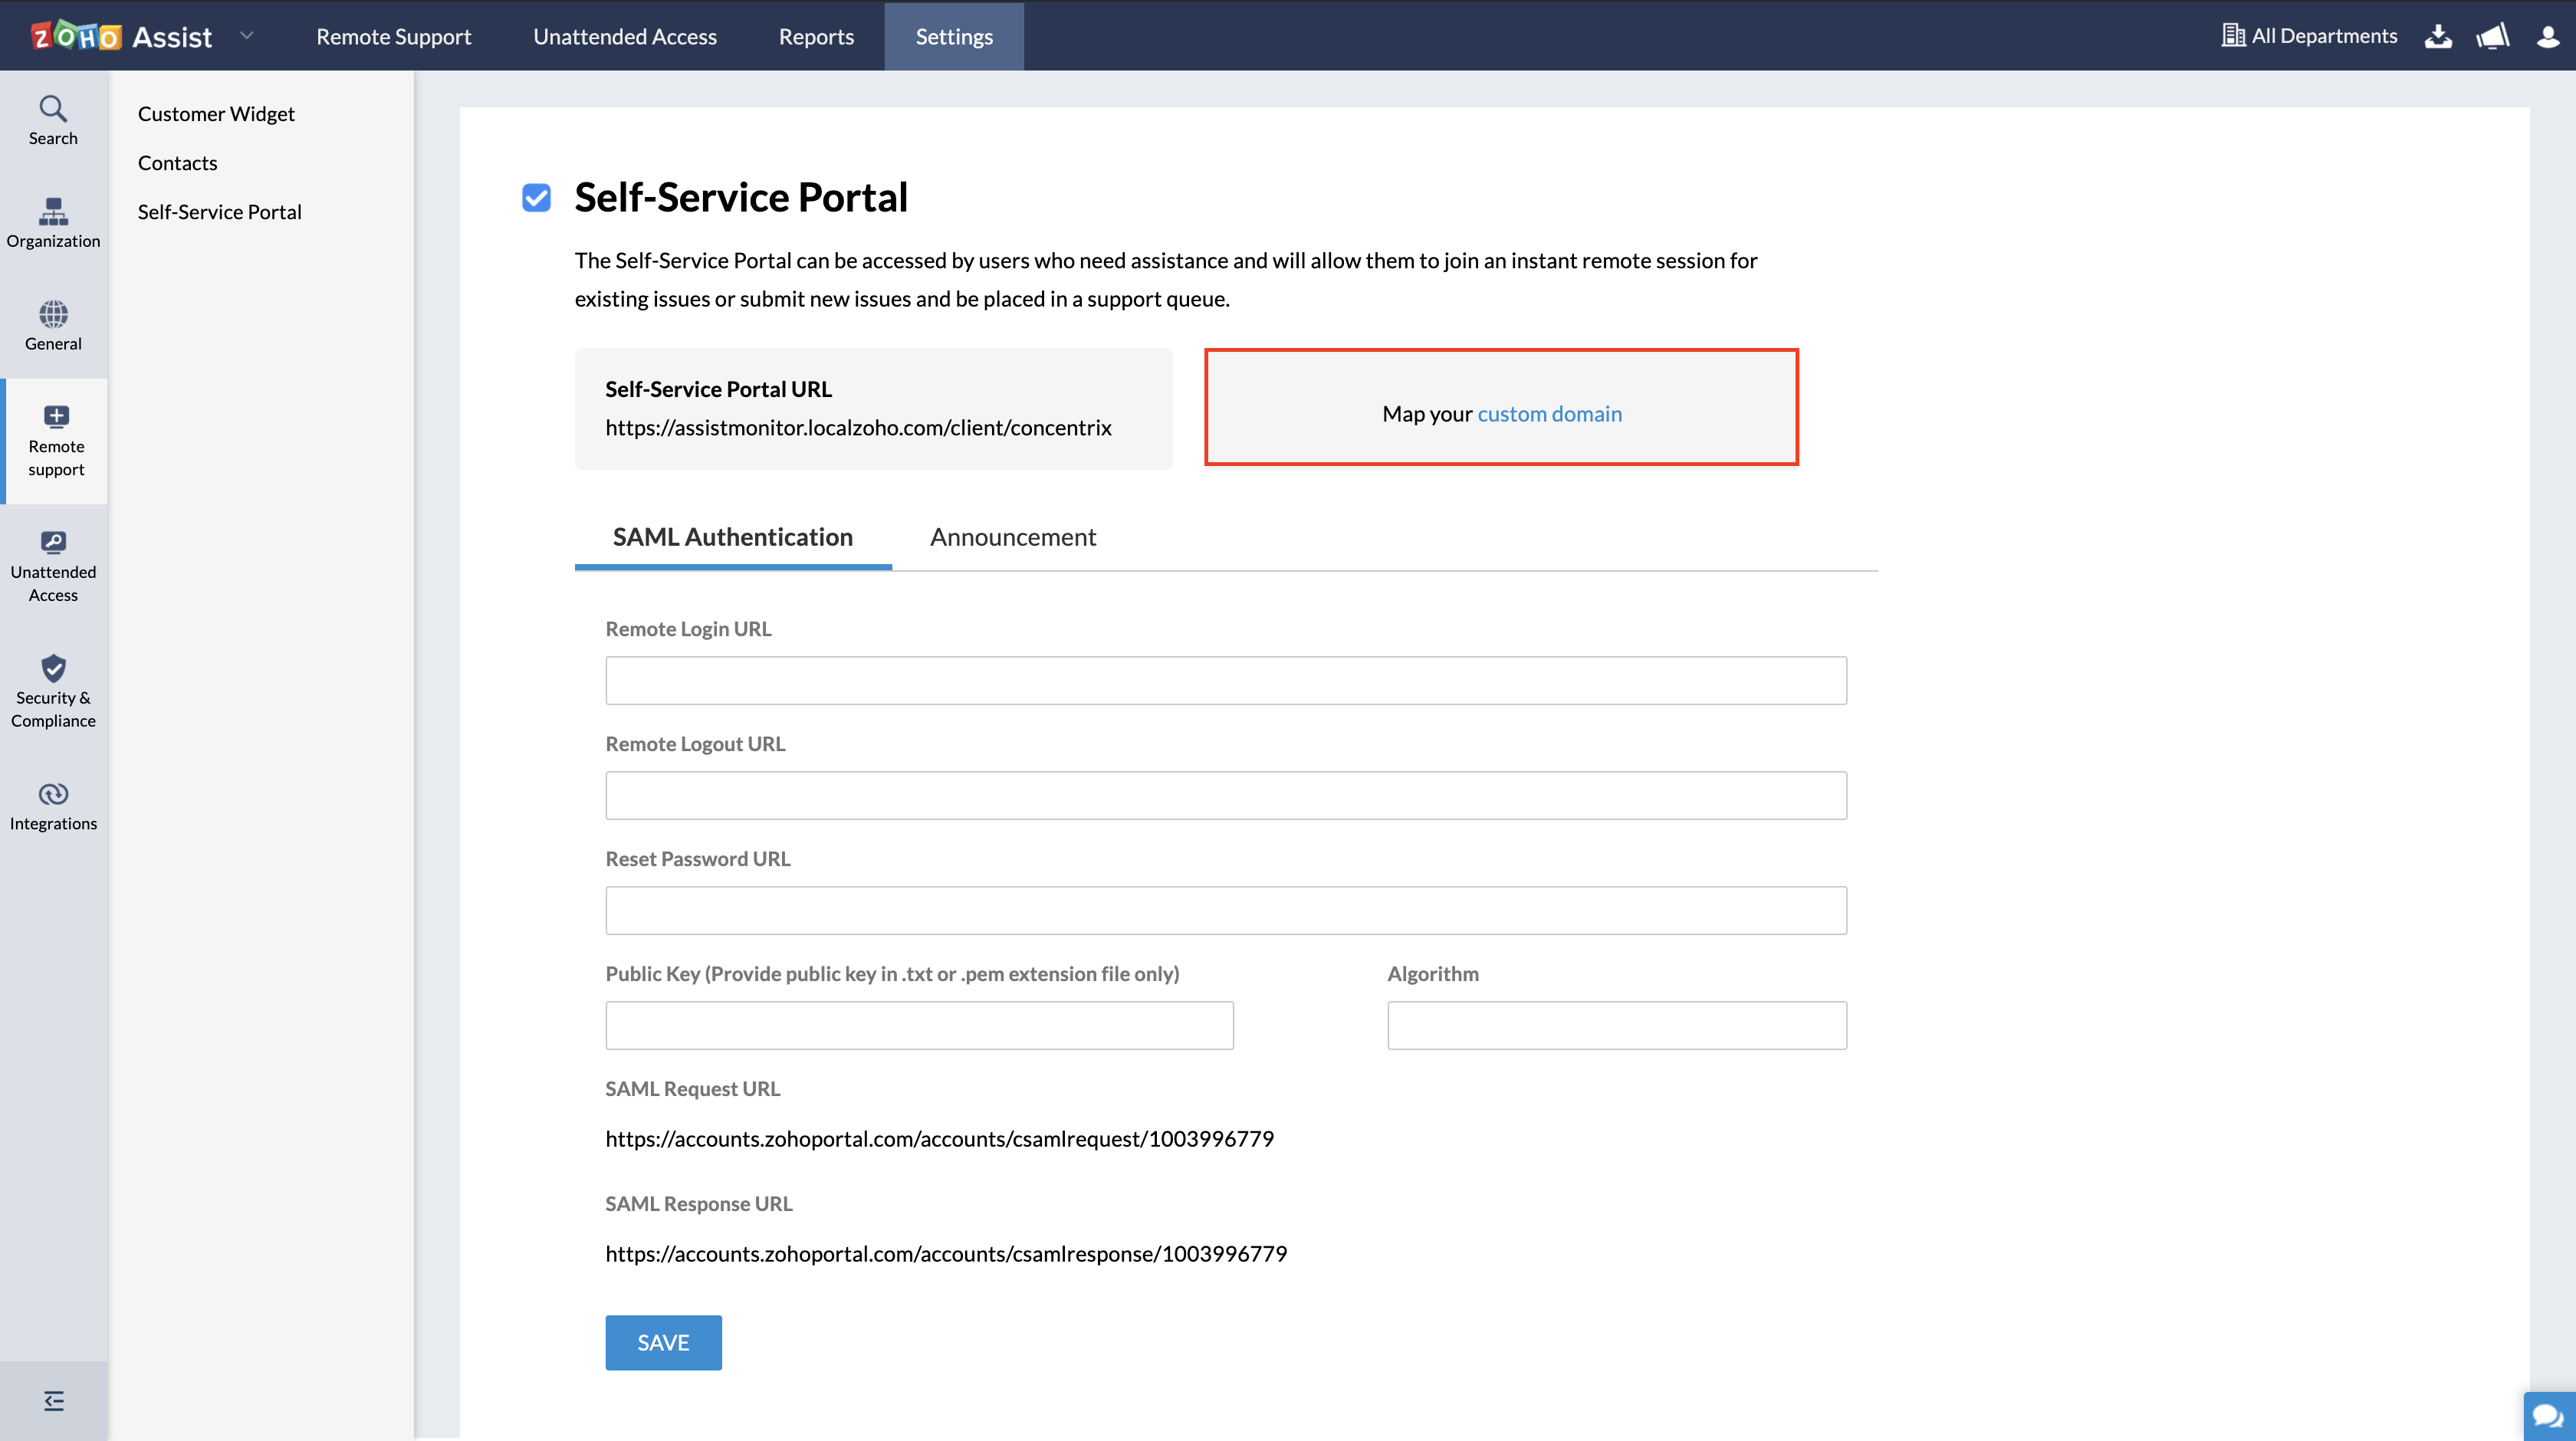This screenshot has height=1441, width=2576.
Task: Open Unattended Access settings from the sidebar
Action: [53, 565]
